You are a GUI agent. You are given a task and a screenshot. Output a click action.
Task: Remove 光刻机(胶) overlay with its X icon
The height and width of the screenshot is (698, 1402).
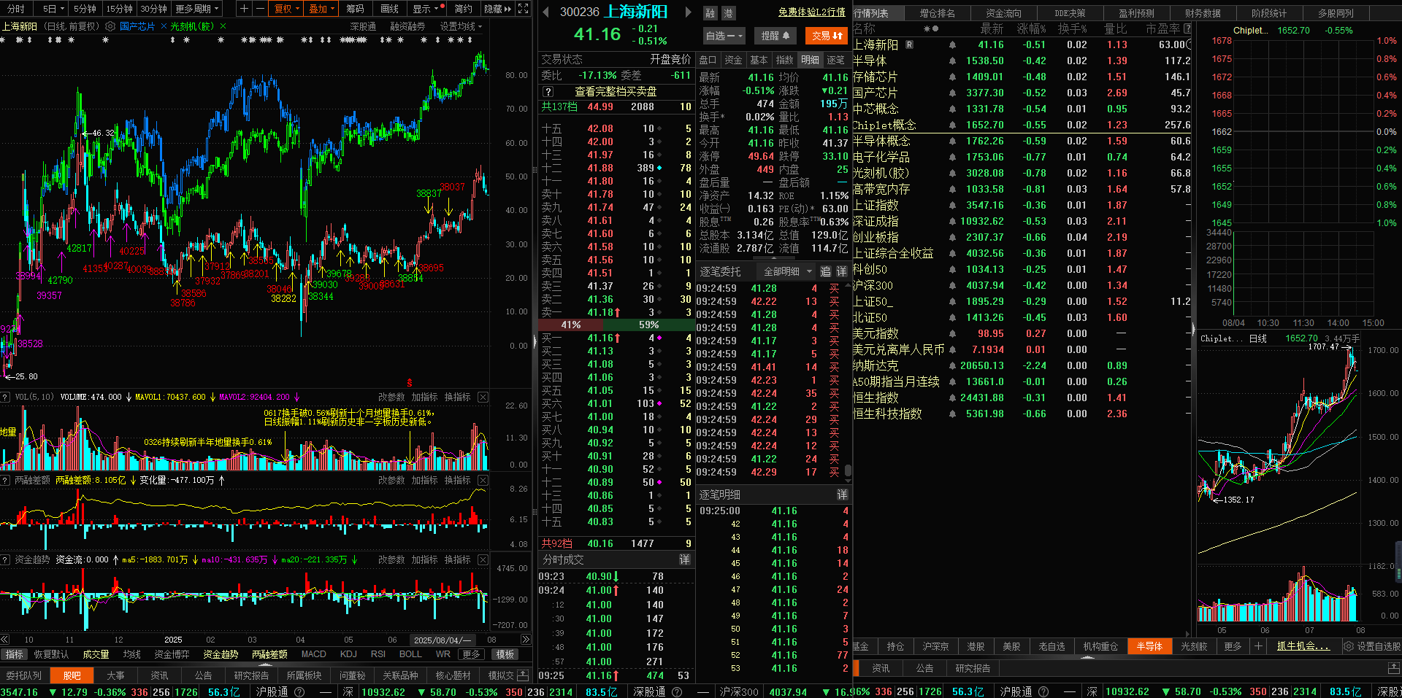tap(223, 26)
